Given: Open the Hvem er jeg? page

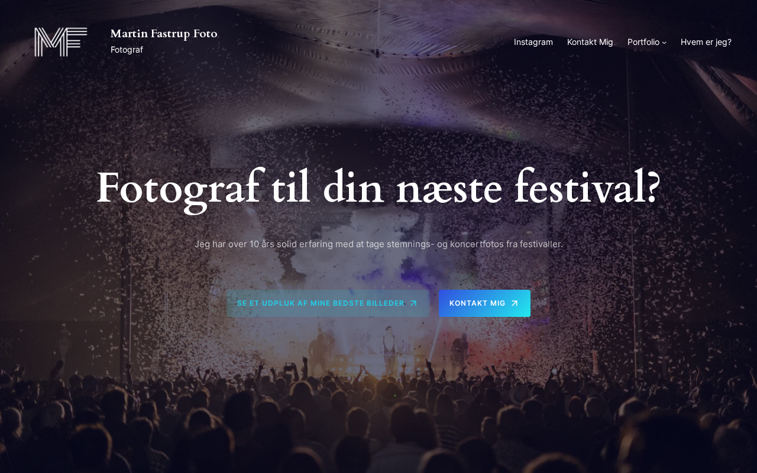Looking at the screenshot, I should pyautogui.click(x=706, y=42).
